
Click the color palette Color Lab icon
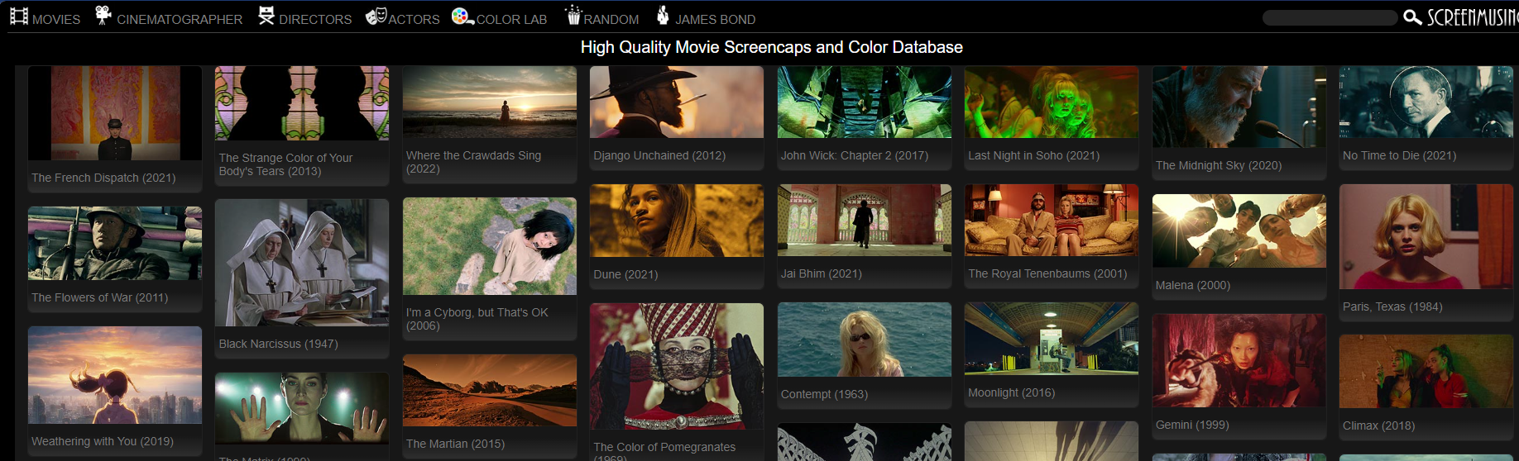[x=462, y=16]
